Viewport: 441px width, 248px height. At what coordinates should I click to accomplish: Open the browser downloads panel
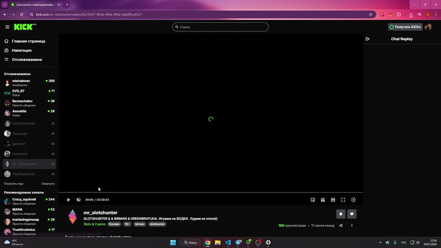pyautogui.click(x=411, y=14)
